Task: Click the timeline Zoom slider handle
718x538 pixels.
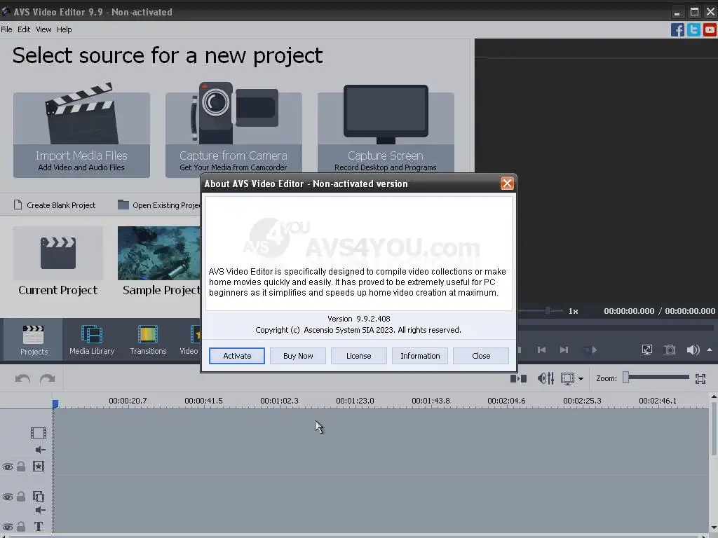Action: [626, 378]
